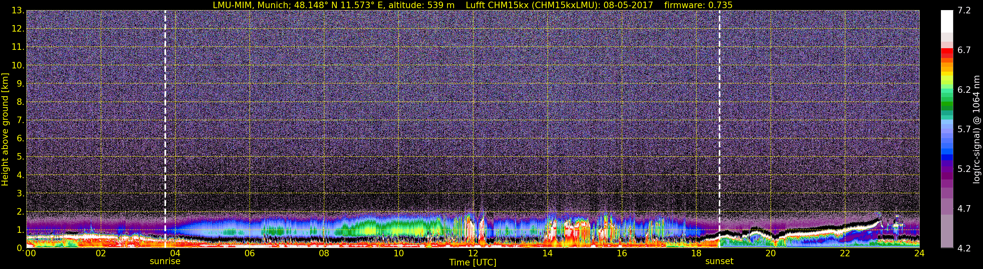
Task: Click height axis tick label '3.'
Action: tap(21, 193)
